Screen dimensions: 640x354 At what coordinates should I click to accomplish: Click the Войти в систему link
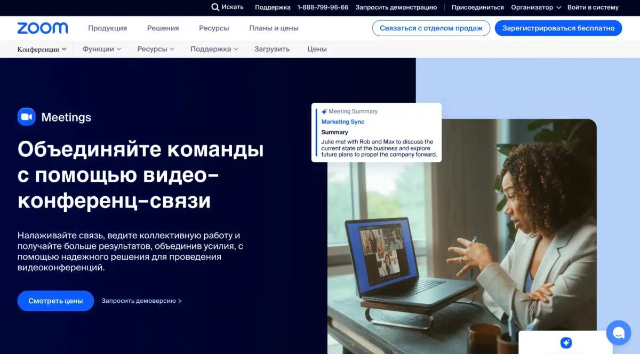(593, 7)
